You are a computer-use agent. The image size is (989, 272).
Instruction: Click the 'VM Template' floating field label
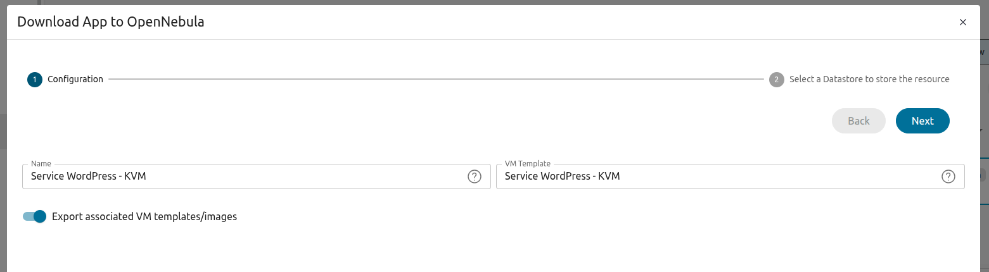pyautogui.click(x=527, y=164)
